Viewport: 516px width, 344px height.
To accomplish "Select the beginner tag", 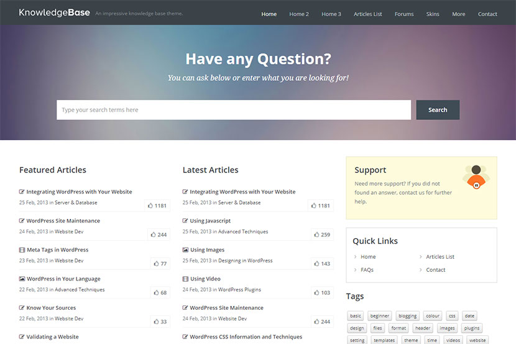I will pos(380,316).
